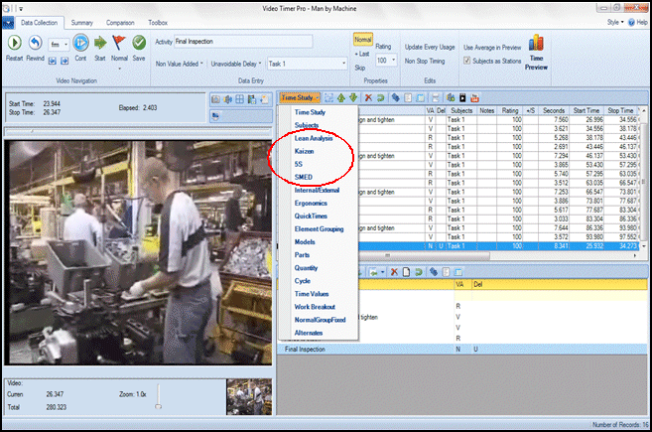Click the video thumbnail preview
The height and width of the screenshot is (432, 652).
click(x=249, y=397)
